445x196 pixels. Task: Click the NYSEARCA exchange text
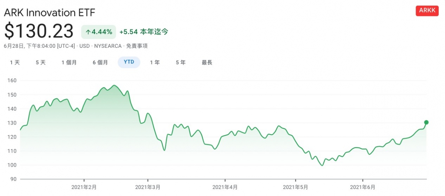[108, 46]
